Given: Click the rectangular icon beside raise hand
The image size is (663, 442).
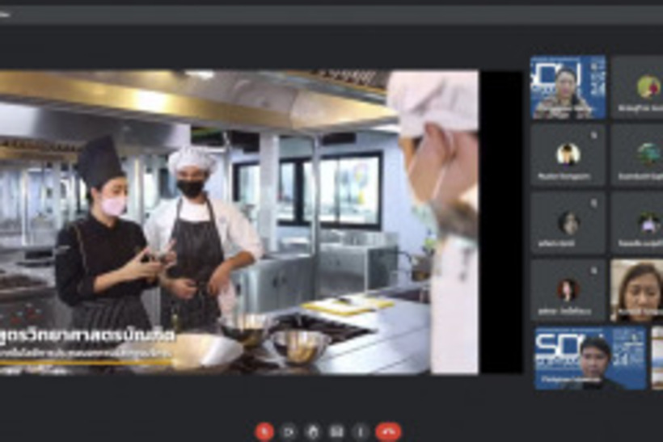Looking at the screenshot, I should 337,431.
